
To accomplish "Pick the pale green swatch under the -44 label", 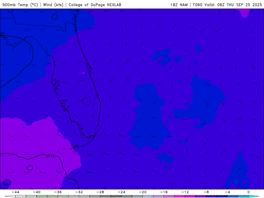I will click(x=21, y=196).
